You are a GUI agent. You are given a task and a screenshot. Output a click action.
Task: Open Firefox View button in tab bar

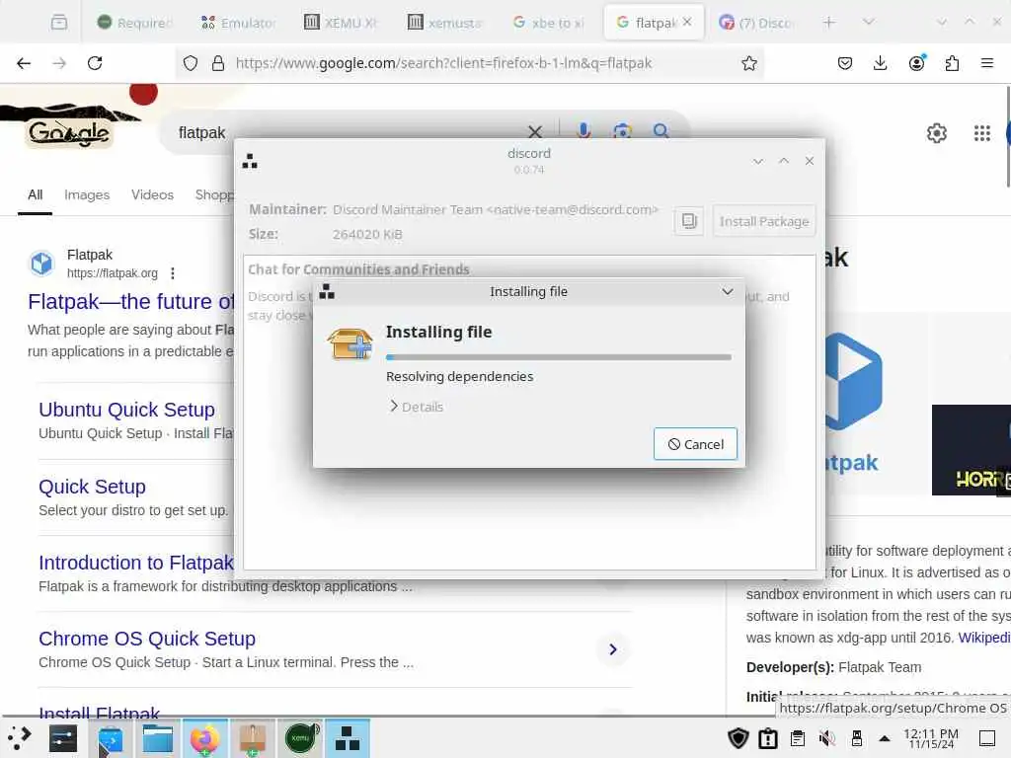pyautogui.click(x=58, y=23)
